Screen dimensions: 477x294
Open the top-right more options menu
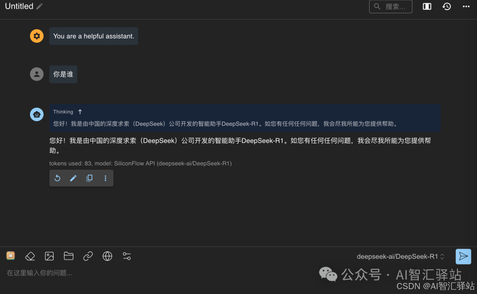click(466, 6)
